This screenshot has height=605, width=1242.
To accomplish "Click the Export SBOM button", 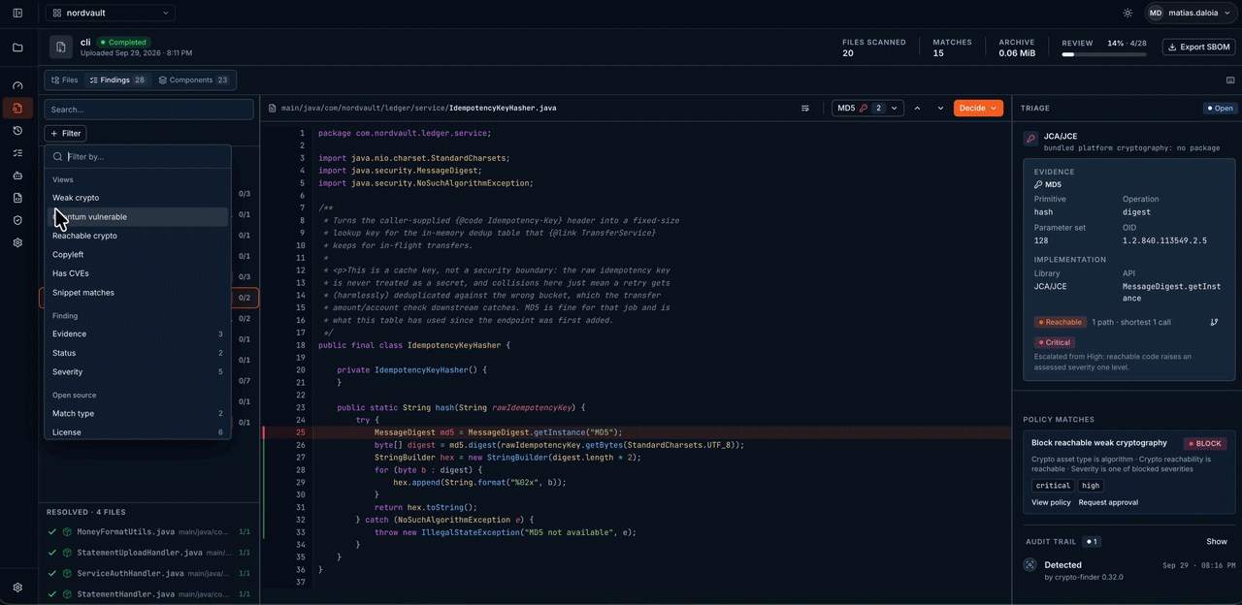I will (x=1198, y=47).
